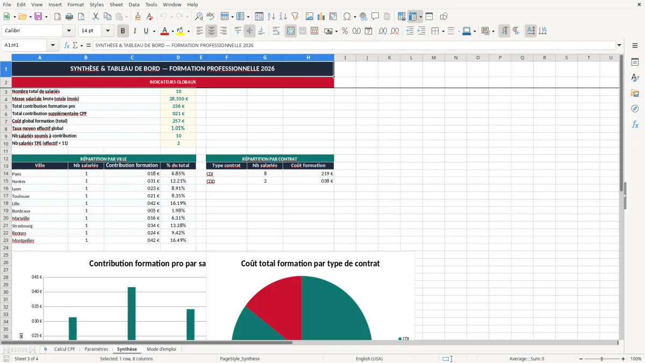
Task: Open the Borders dropdown arrow
Action: [443, 31]
